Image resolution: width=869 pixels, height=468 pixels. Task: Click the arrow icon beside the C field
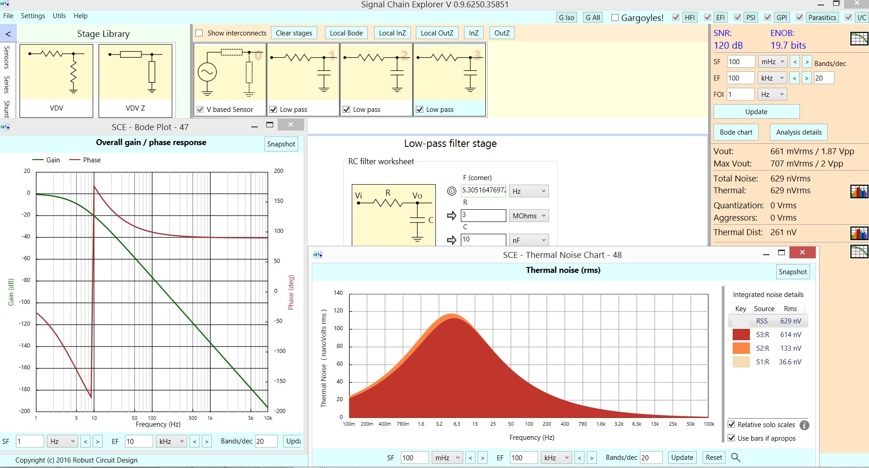click(x=451, y=240)
